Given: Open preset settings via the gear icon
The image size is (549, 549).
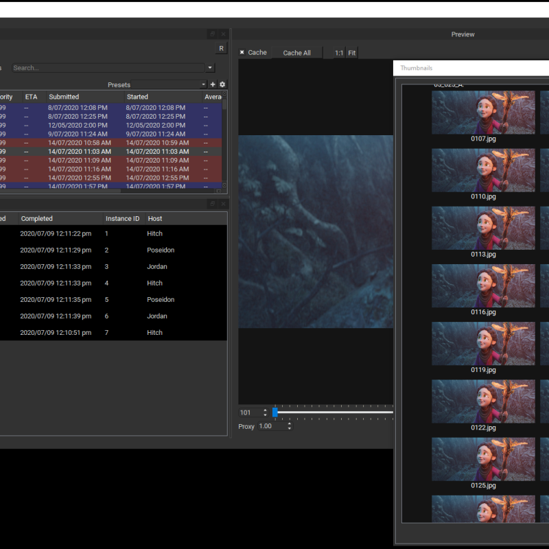Looking at the screenshot, I should coord(222,84).
